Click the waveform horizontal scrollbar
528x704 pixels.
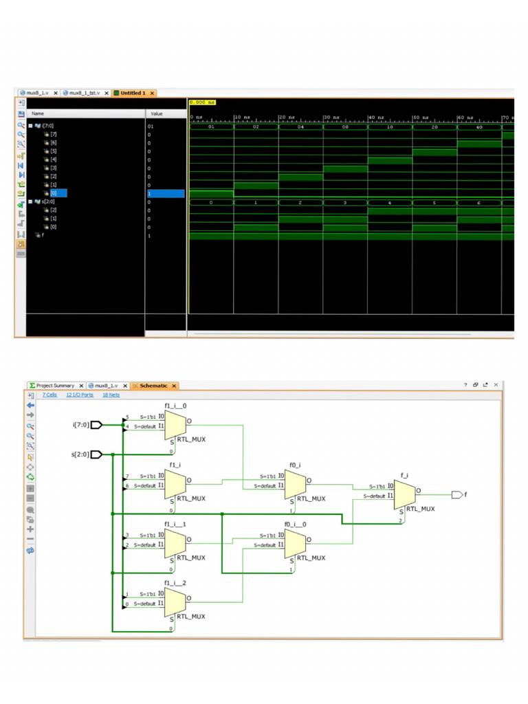(332, 333)
